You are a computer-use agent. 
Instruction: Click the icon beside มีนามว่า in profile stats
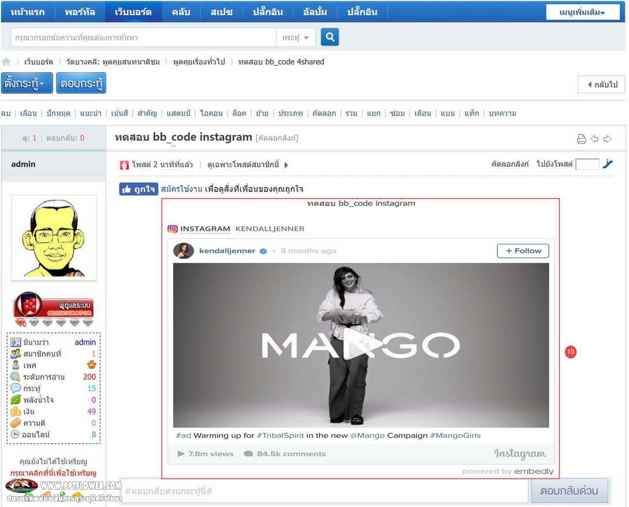tap(16, 342)
